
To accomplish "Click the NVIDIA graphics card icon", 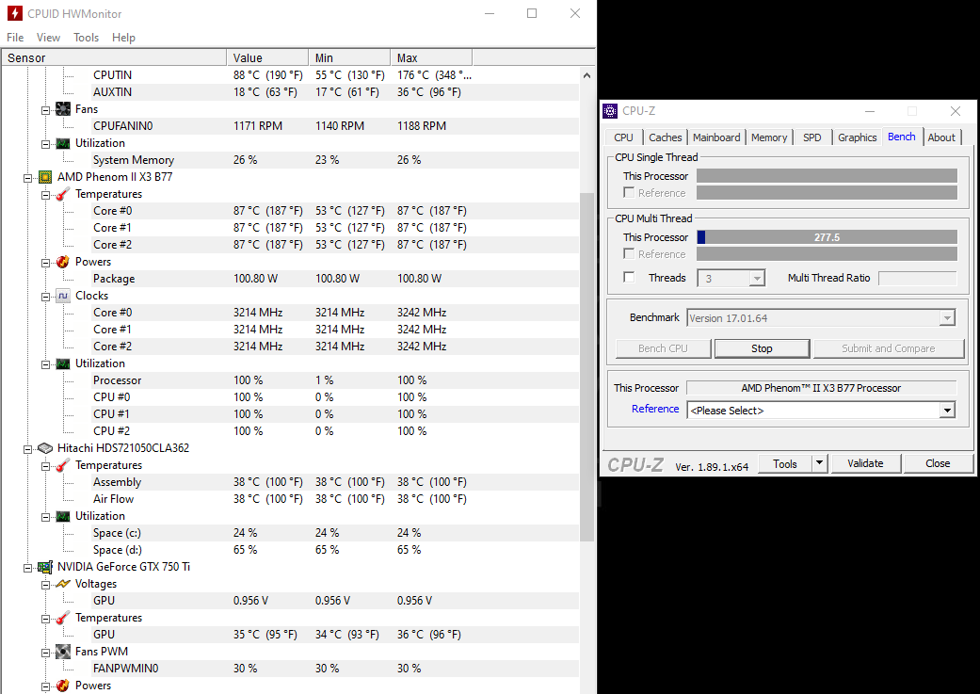I will click(x=45, y=567).
